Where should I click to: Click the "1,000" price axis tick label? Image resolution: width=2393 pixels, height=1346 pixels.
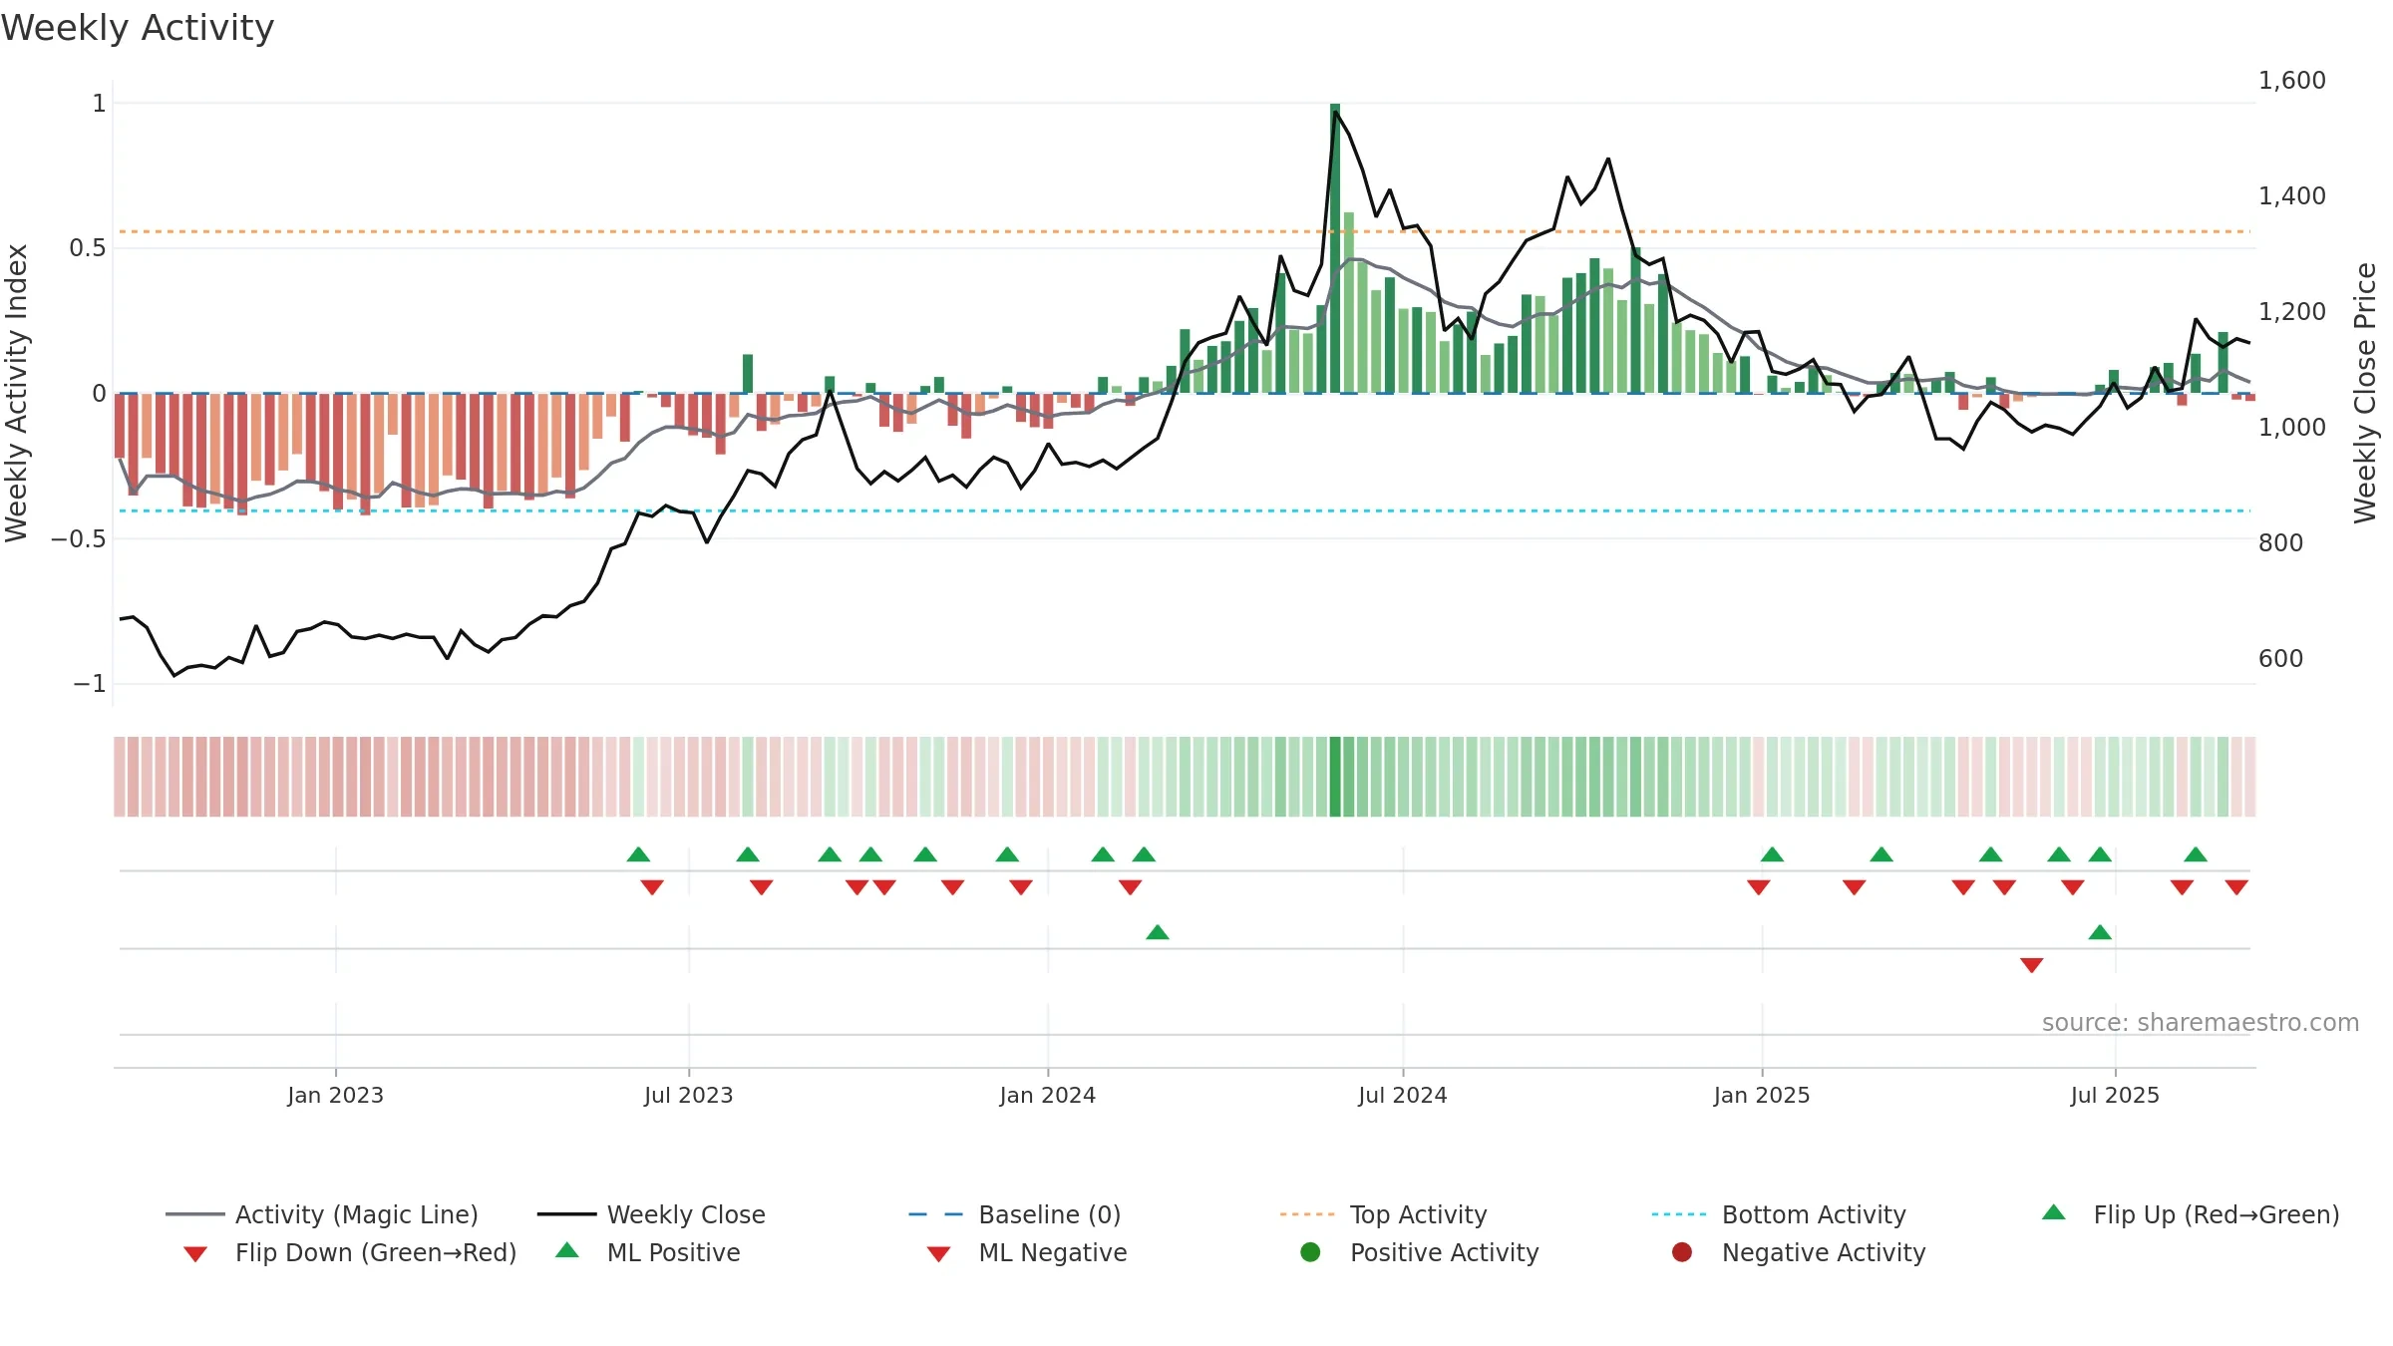point(2292,428)
